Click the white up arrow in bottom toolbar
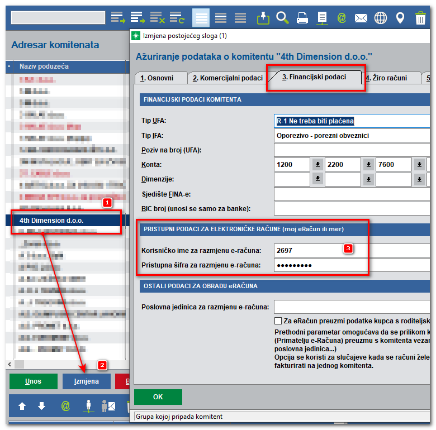The height and width of the screenshot is (430, 436). tap(22, 406)
